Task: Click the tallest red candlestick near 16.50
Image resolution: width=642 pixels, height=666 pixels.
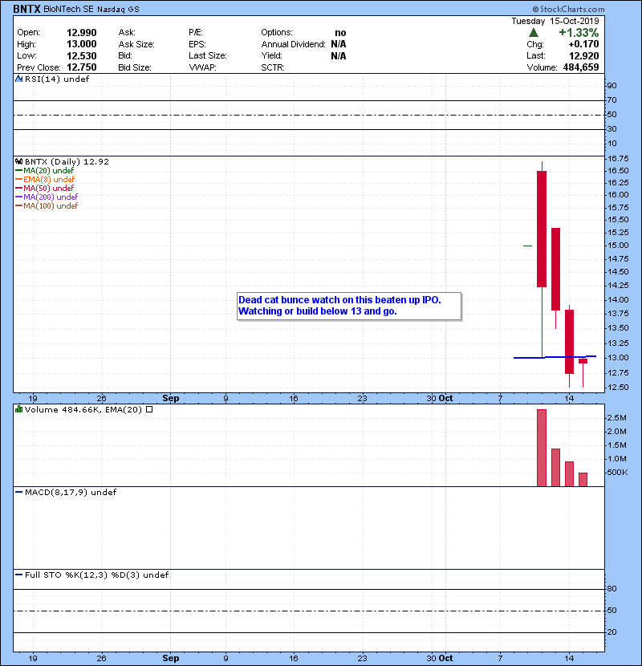Action: 542,229
